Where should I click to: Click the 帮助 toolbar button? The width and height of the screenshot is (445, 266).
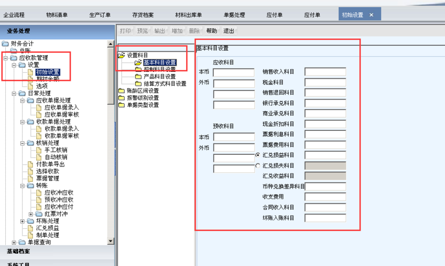tap(212, 31)
